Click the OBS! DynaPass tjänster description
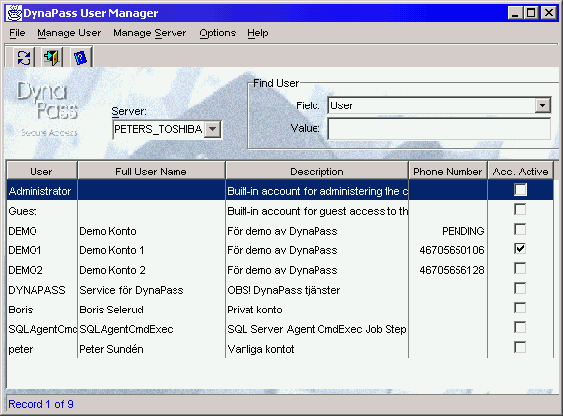This screenshot has height=416, width=563. tap(317, 290)
